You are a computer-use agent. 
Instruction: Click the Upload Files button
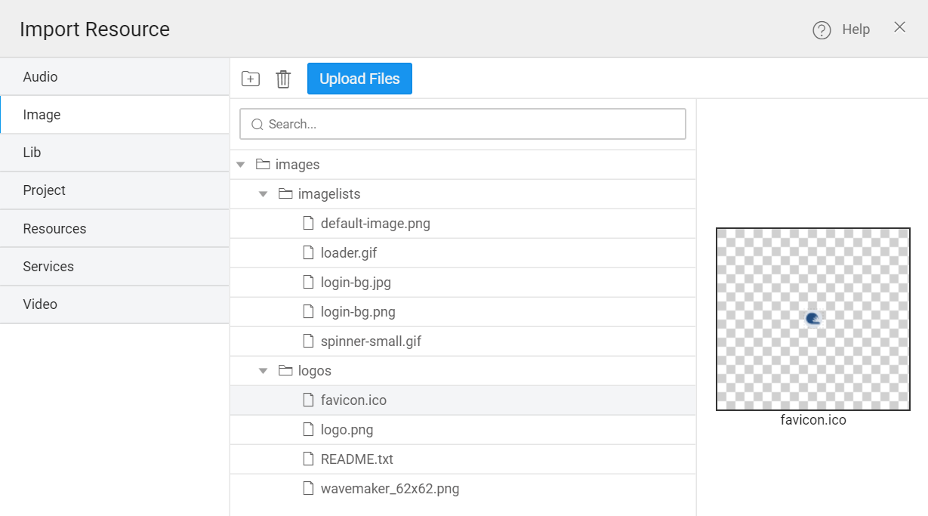coord(359,79)
